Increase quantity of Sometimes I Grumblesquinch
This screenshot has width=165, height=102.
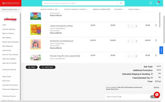click(x=136, y=41)
